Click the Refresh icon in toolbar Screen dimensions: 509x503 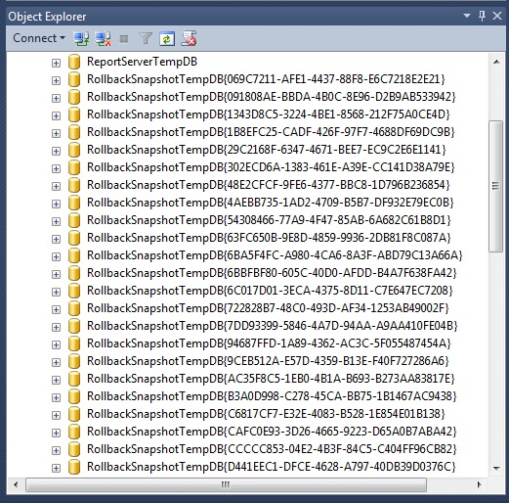[167, 39]
